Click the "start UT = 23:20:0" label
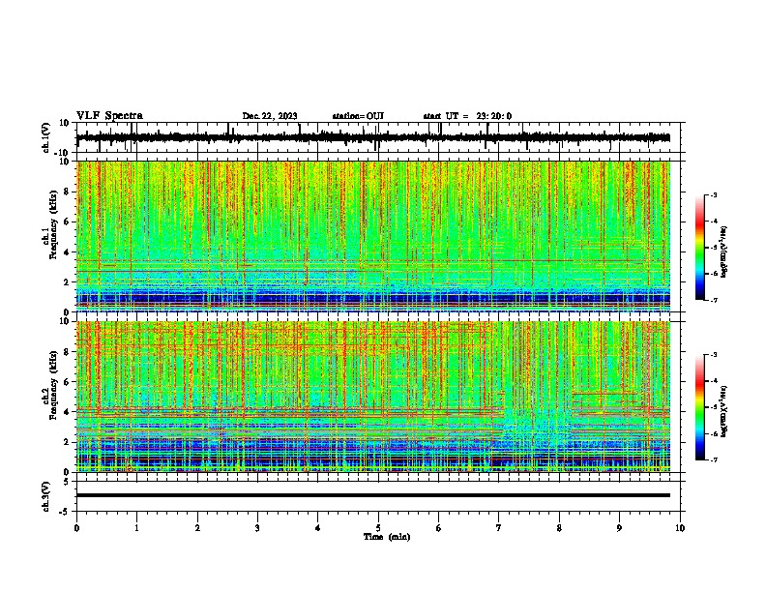 (467, 116)
